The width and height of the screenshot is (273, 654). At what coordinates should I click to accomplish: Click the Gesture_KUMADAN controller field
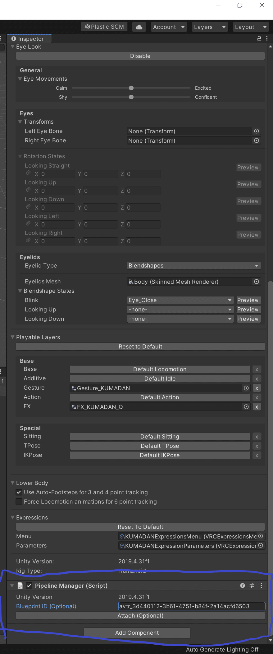tap(160, 388)
